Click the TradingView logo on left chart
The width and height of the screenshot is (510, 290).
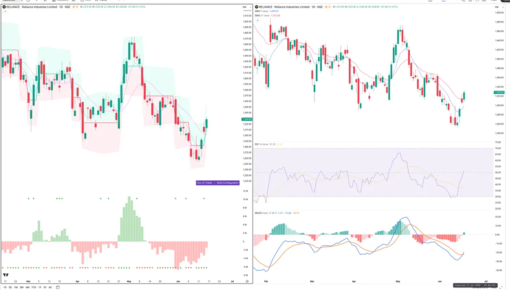5,274
